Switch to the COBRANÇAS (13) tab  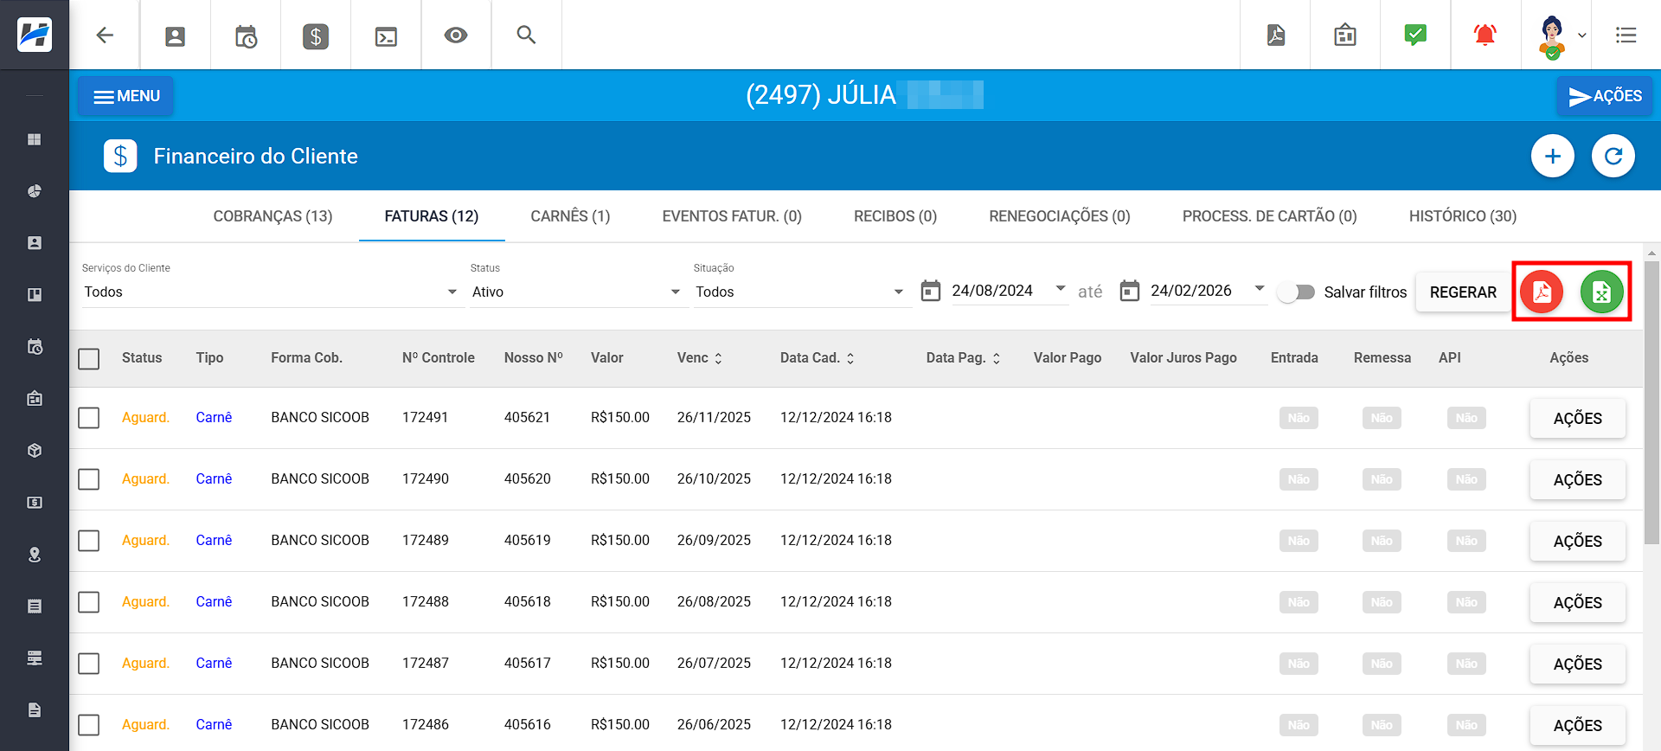click(273, 216)
